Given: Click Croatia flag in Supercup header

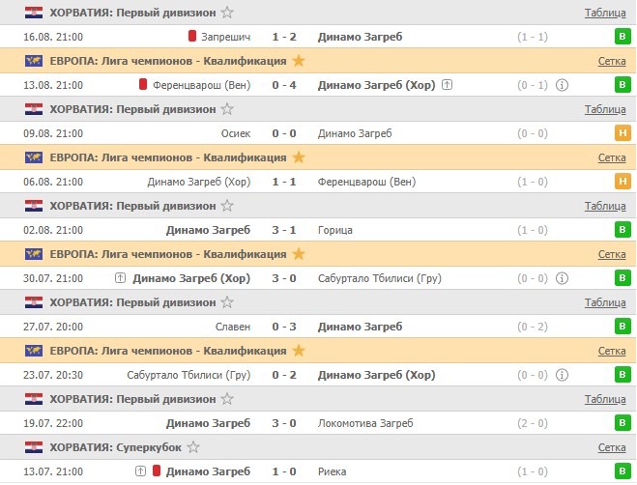Looking at the screenshot, I should coord(33,447).
